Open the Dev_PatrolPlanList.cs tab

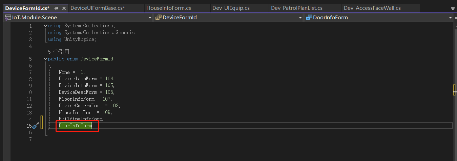(296, 8)
